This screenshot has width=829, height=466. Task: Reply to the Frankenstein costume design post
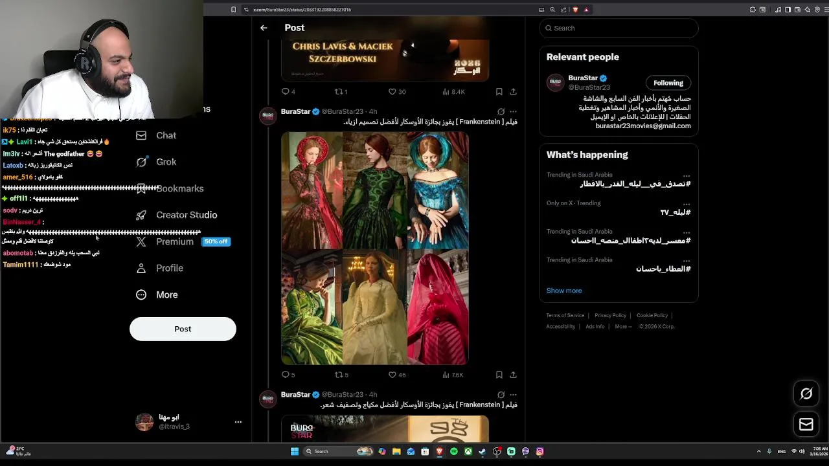288,375
